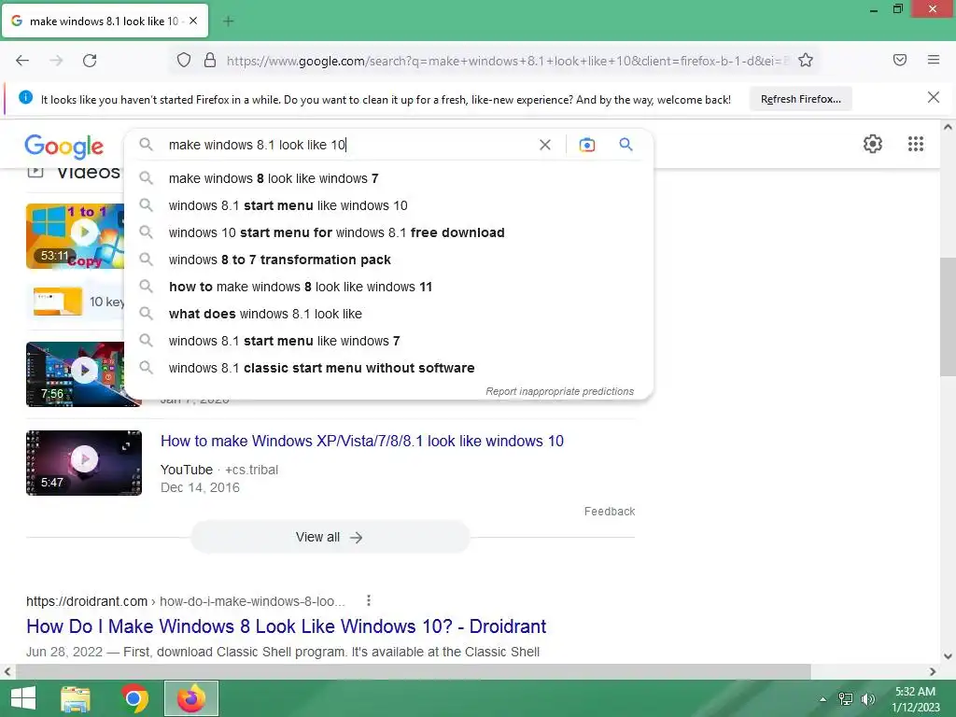Click the scroll up arrow on the vertical scrollbar
The height and width of the screenshot is (717, 956).
pos(948,127)
